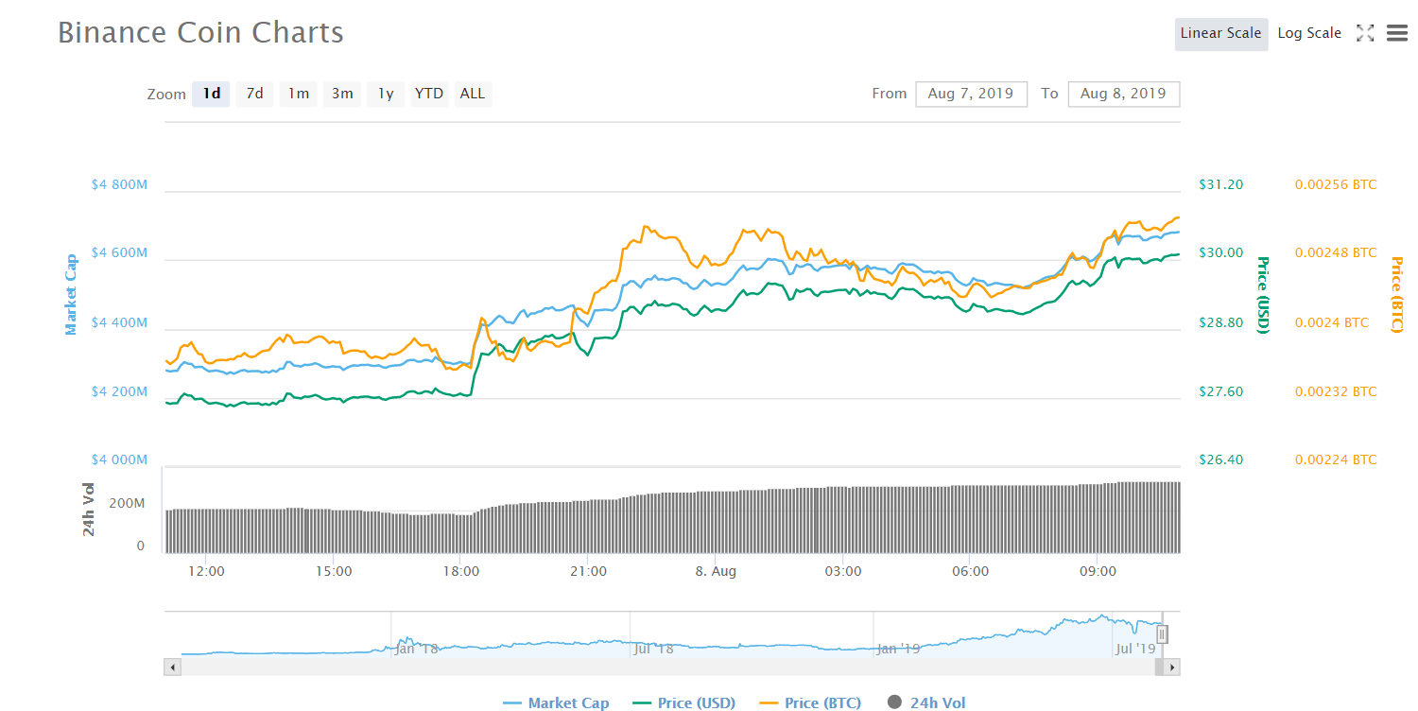
Task: Select the YTD zoom range
Action: coord(429,94)
